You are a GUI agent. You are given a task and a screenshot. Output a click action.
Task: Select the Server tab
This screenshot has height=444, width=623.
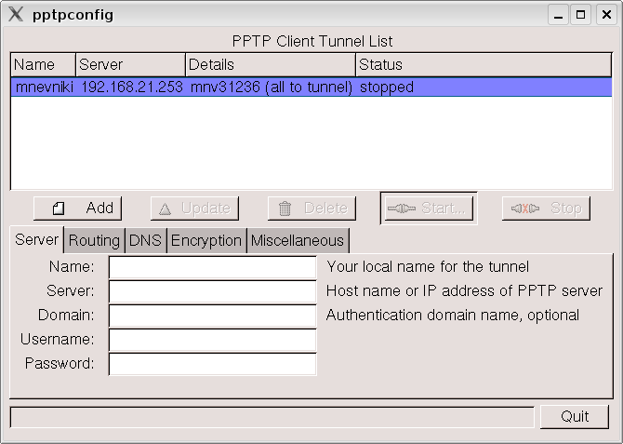pyautogui.click(x=37, y=239)
